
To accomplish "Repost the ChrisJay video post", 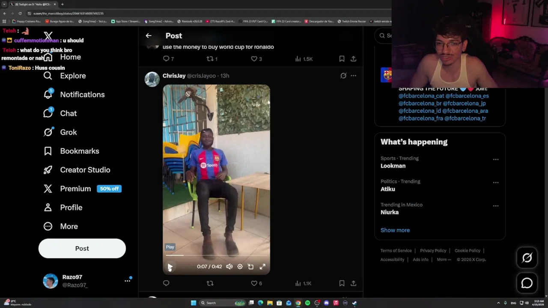I will pyautogui.click(x=210, y=283).
